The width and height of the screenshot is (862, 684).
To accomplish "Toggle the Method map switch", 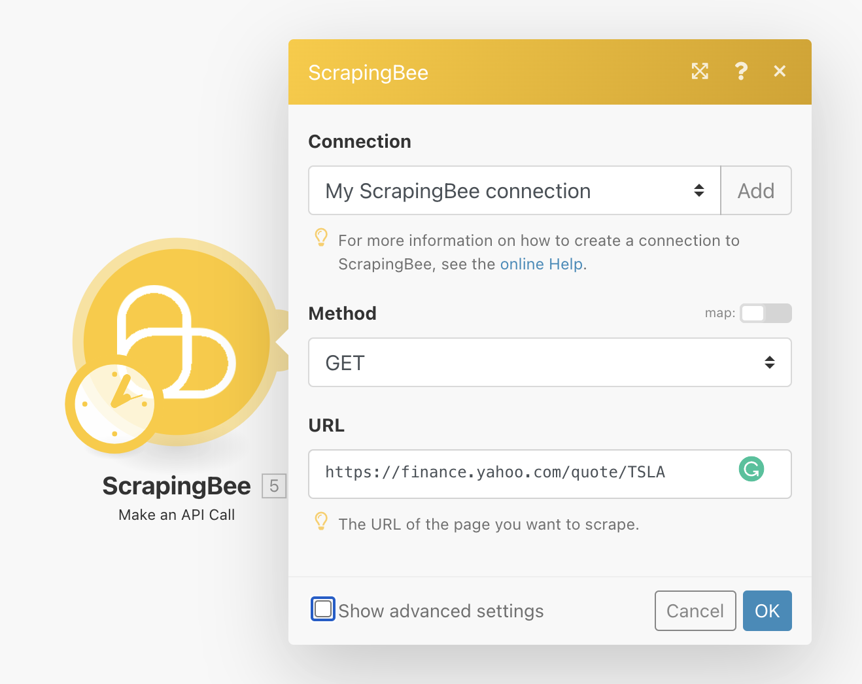I will point(765,313).
